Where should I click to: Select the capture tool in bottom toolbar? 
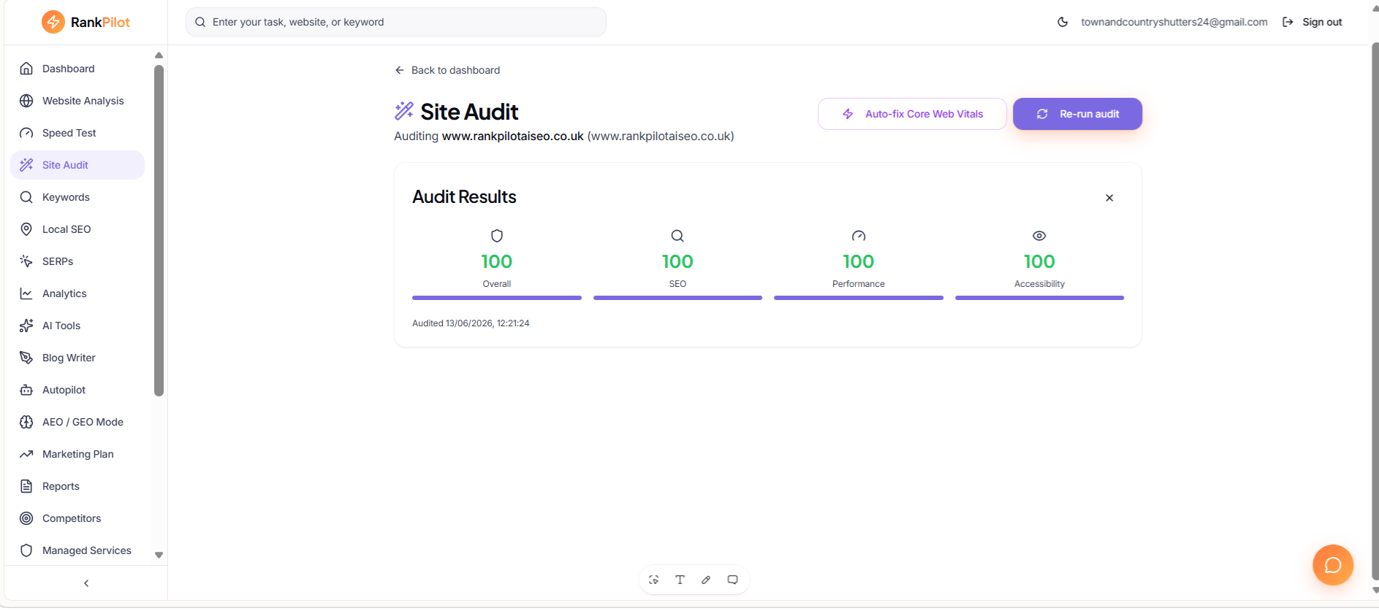[x=653, y=580]
